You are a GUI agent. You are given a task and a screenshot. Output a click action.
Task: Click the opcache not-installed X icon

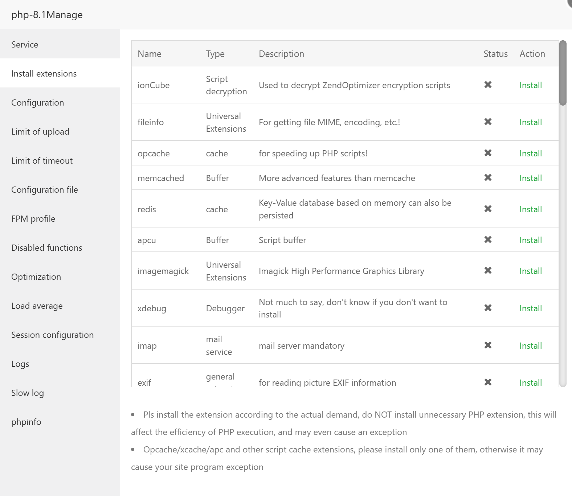488,153
